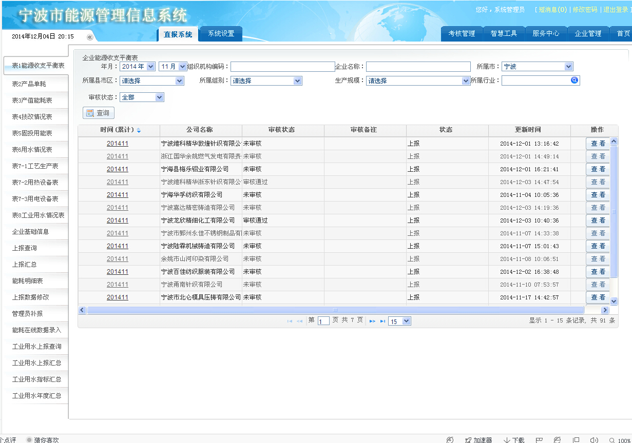This screenshot has width=632, height=443.
Task: Open the 考核管理 tab
Action: 462,33
